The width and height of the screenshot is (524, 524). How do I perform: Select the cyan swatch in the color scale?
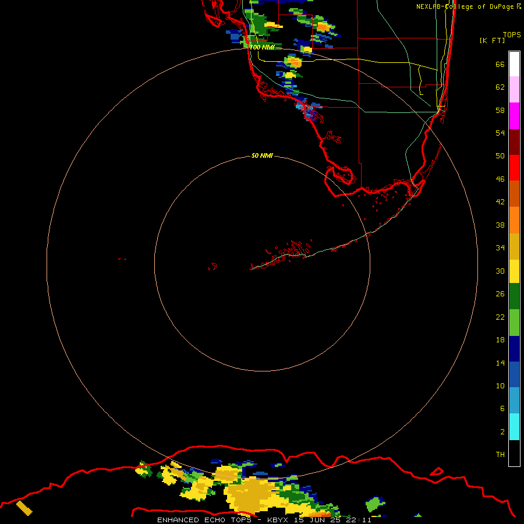514,427
